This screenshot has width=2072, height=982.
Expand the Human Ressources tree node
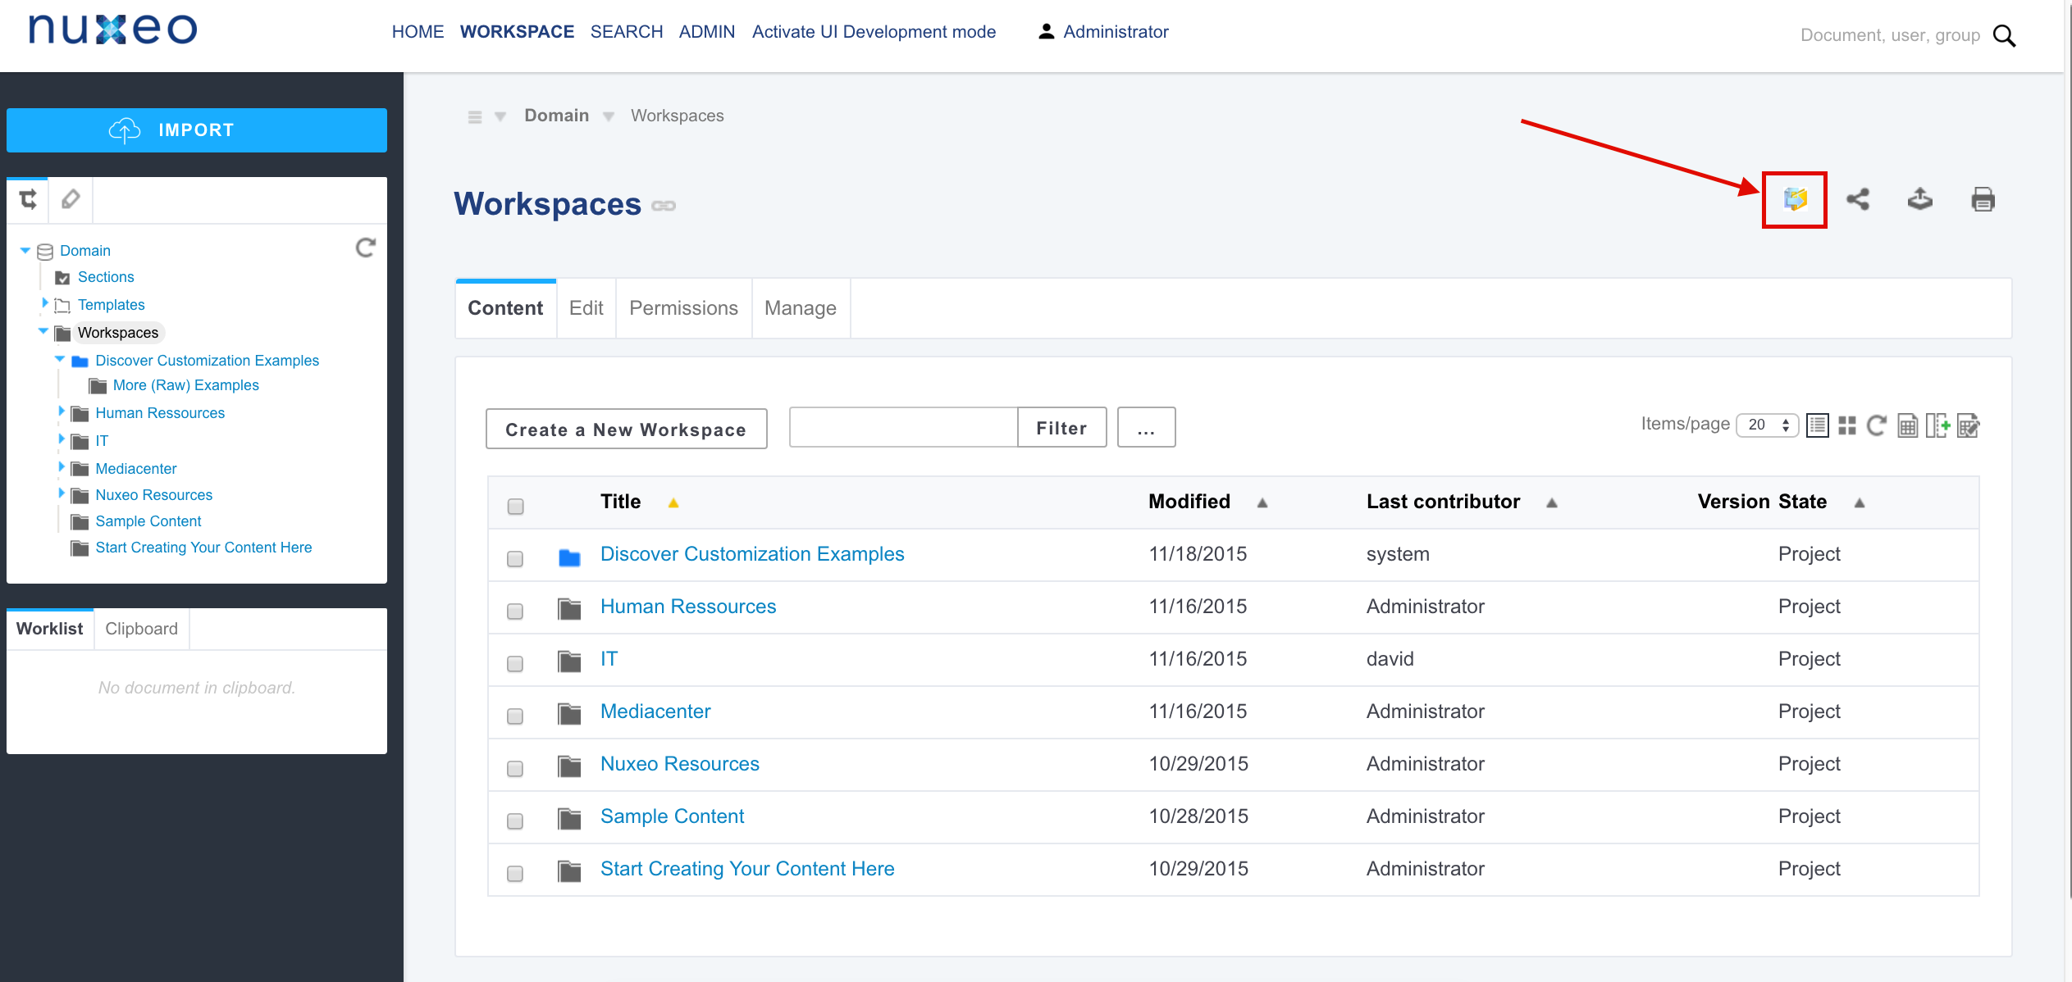click(x=62, y=412)
